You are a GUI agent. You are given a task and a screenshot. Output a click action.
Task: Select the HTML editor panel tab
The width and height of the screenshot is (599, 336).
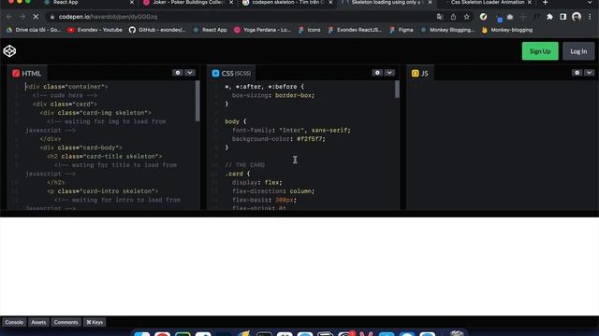tap(27, 73)
